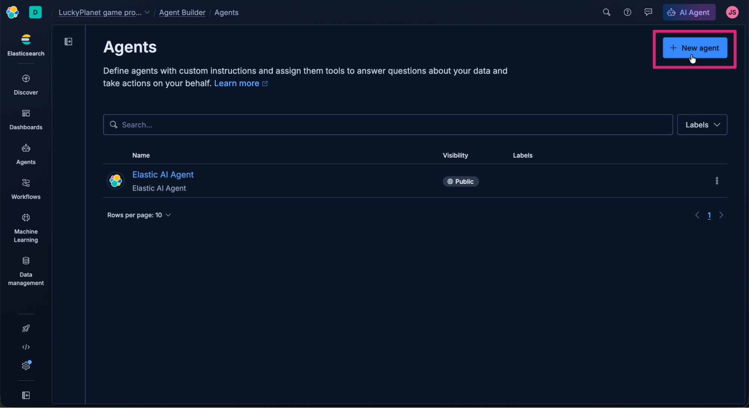The width and height of the screenshot is (749, 408).
Task: Collapse the main navigation sidebar
Action: point(26,395)
